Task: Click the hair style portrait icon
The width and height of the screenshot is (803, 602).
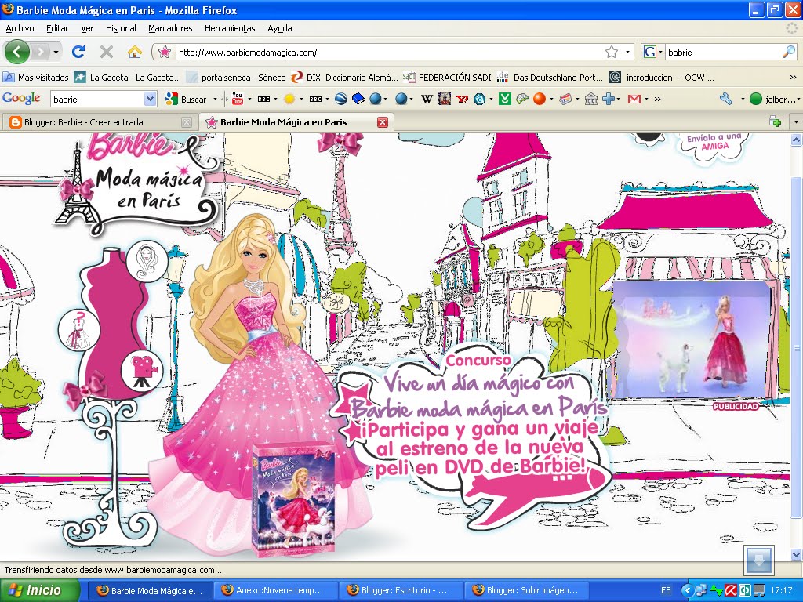Action: pos(147,261)
